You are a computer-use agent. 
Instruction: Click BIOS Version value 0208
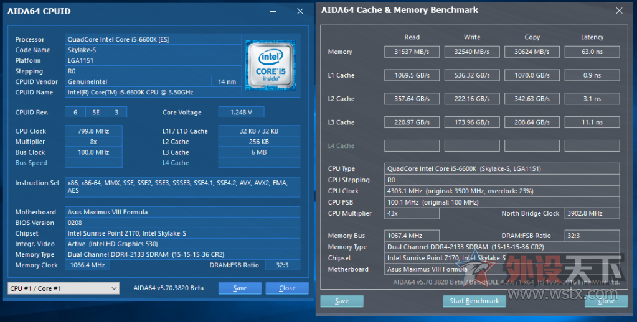click(182, 223)
